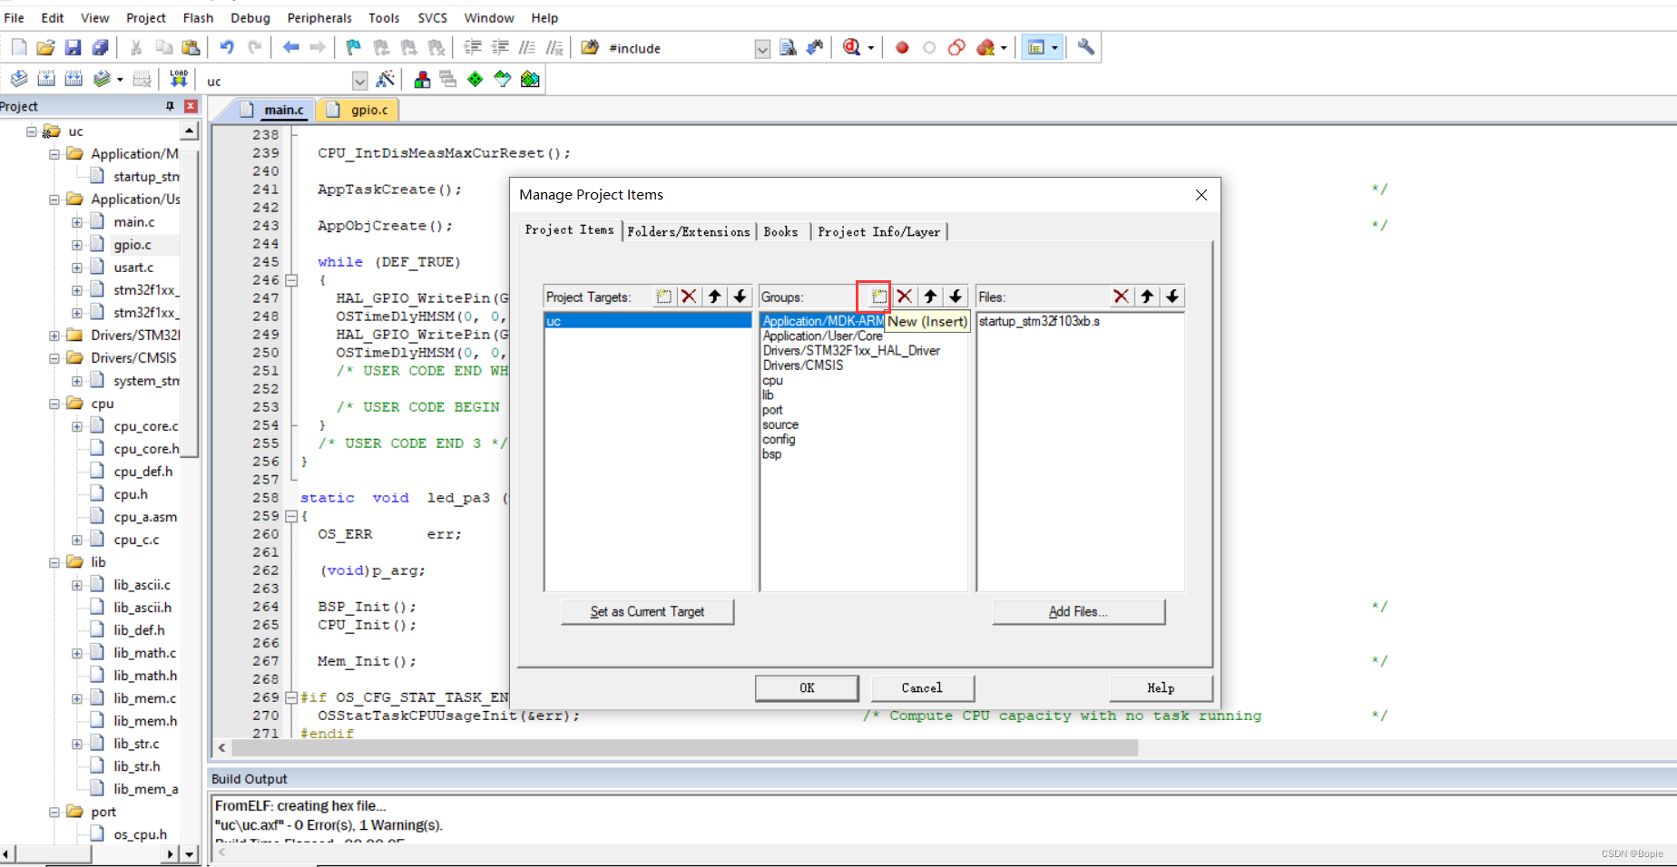Add a new group with the New (Insert) icon
Image resolution: width=1677 pixels, height=867 pixels.
click(x=878, y=297)
